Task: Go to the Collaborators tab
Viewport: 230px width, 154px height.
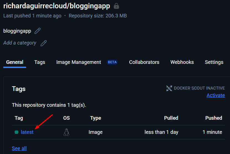Action: [x=144, y=62]
